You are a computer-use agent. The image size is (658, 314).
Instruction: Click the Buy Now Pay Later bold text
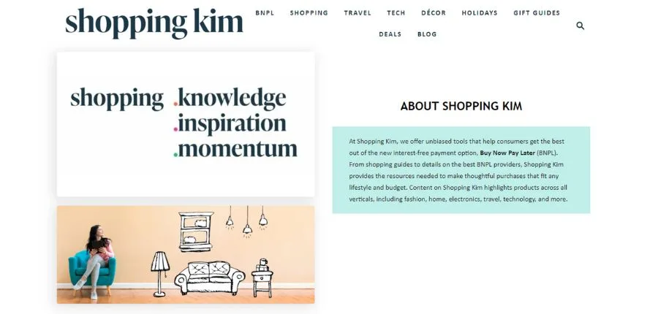click(x=507, y=153)
